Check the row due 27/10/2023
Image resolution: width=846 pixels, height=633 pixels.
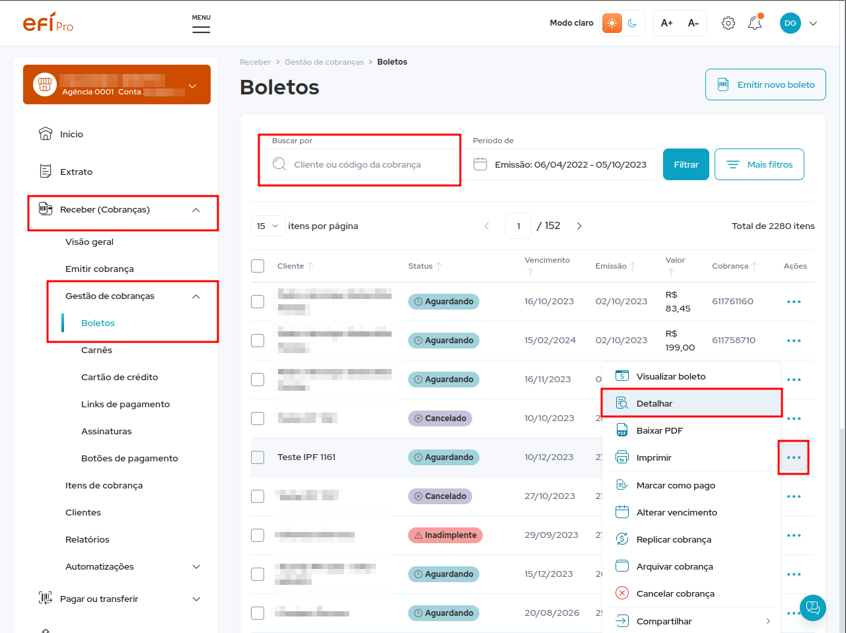258,496
